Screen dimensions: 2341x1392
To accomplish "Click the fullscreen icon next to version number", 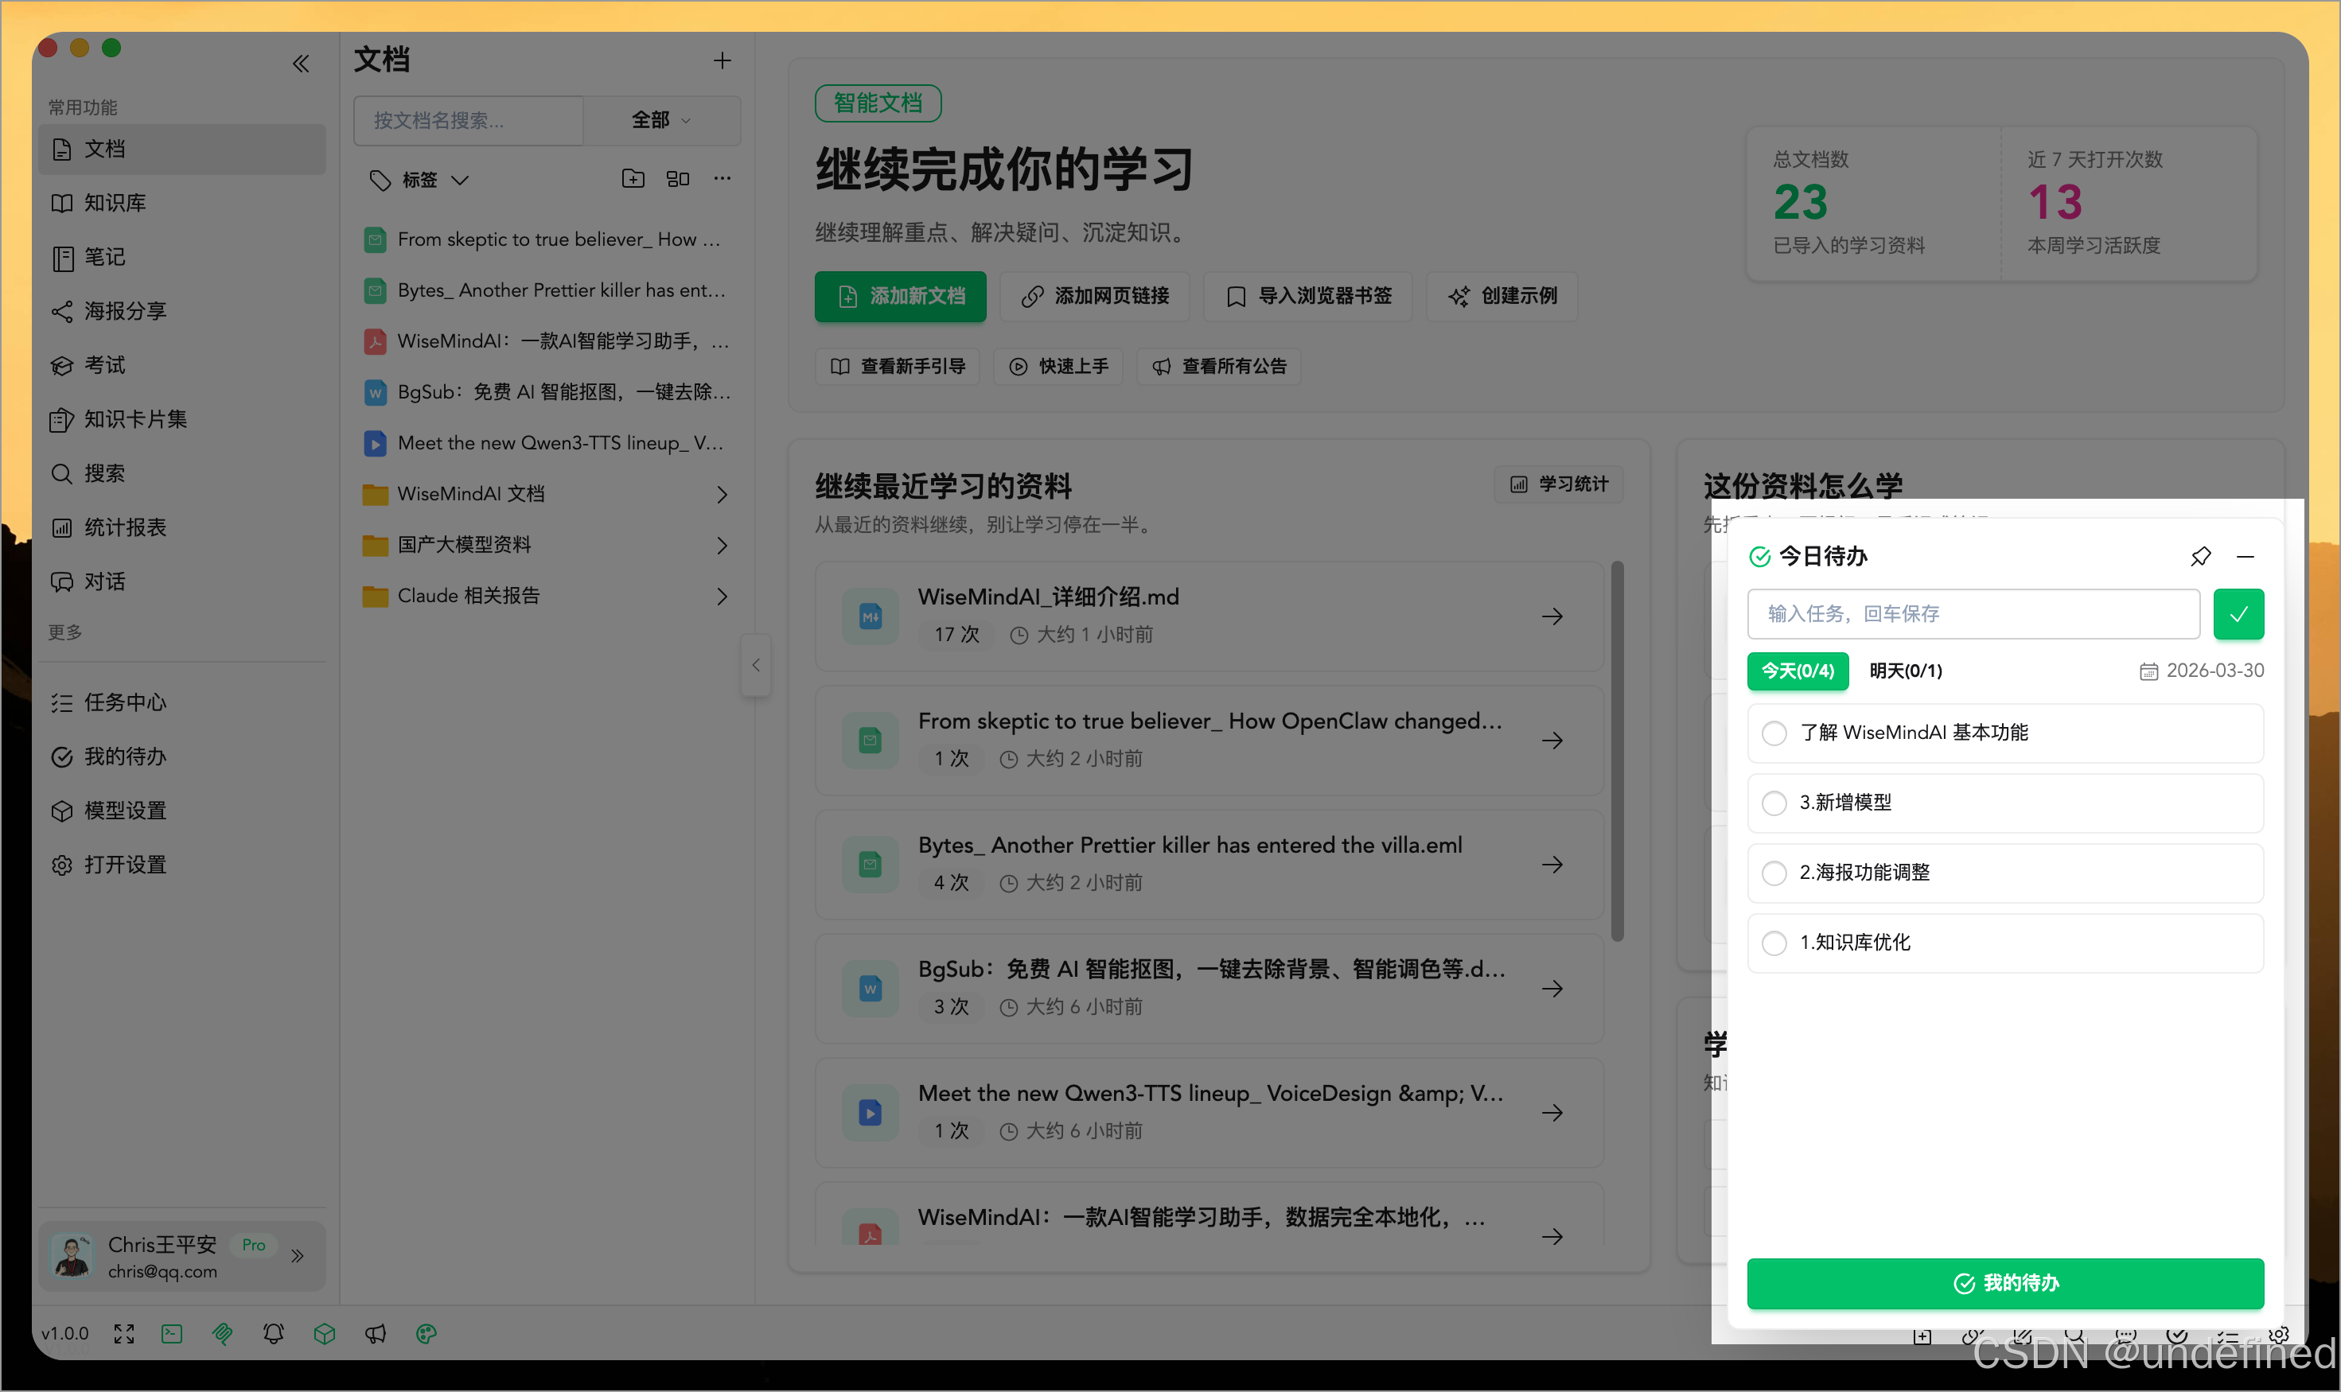I will [124, 1333].
